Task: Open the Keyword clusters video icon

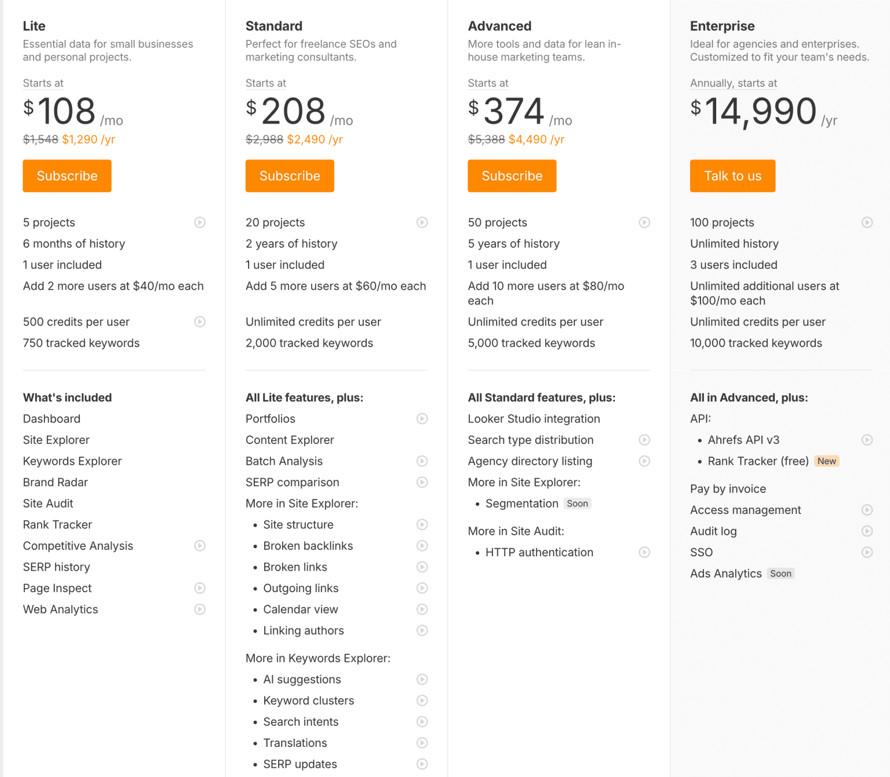Action: pos(422,701)
